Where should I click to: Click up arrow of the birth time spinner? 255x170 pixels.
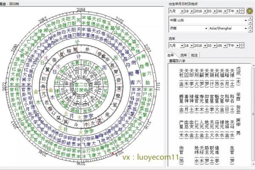243,9
